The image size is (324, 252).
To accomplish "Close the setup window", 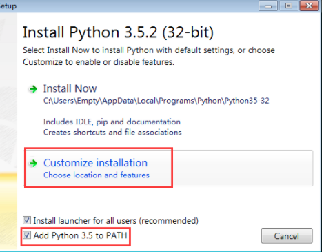I will pyautogui.click(x=310, y=6).
